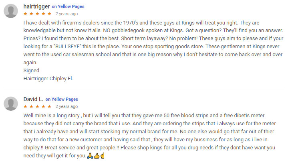Click the first star in hairtrigger's rating

click(26, 14)
